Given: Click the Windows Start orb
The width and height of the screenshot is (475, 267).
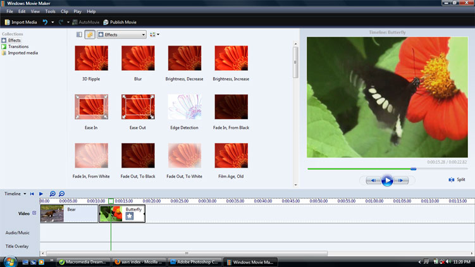Looking at the screenshot, I should [x=9, y=261].
